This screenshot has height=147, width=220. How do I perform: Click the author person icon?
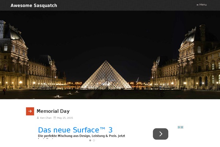point(38,118)
